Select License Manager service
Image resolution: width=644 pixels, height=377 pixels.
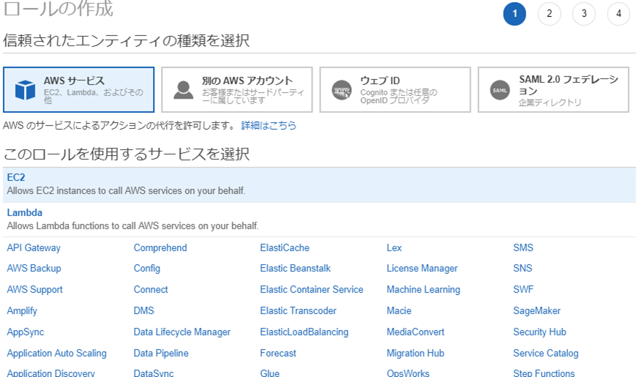click(x=422, y=268)
